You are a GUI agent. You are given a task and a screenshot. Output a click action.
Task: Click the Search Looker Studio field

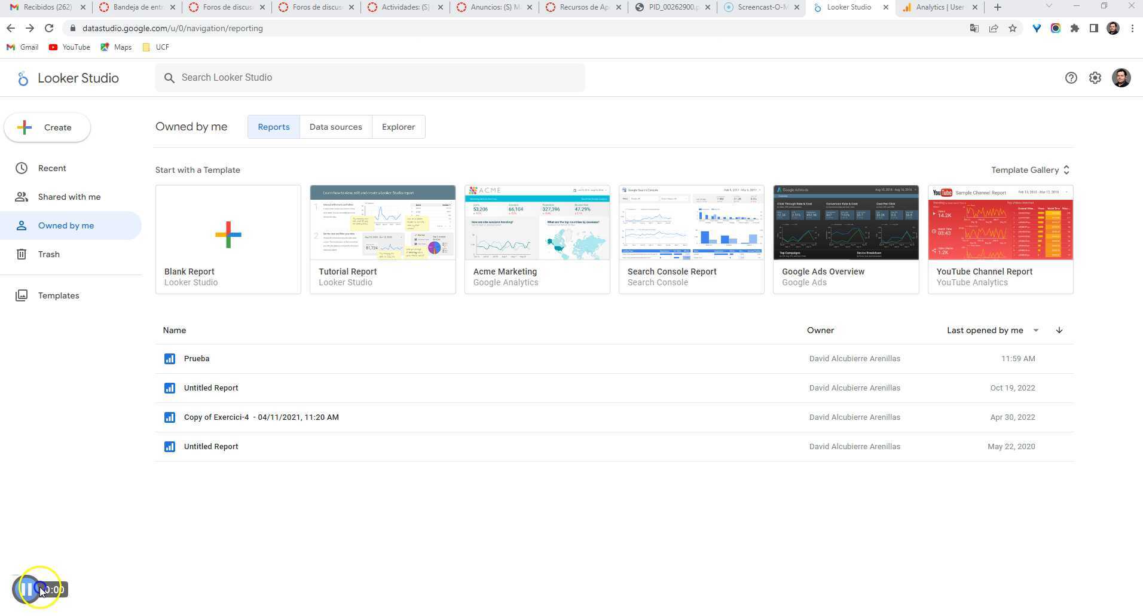(370, 77)
